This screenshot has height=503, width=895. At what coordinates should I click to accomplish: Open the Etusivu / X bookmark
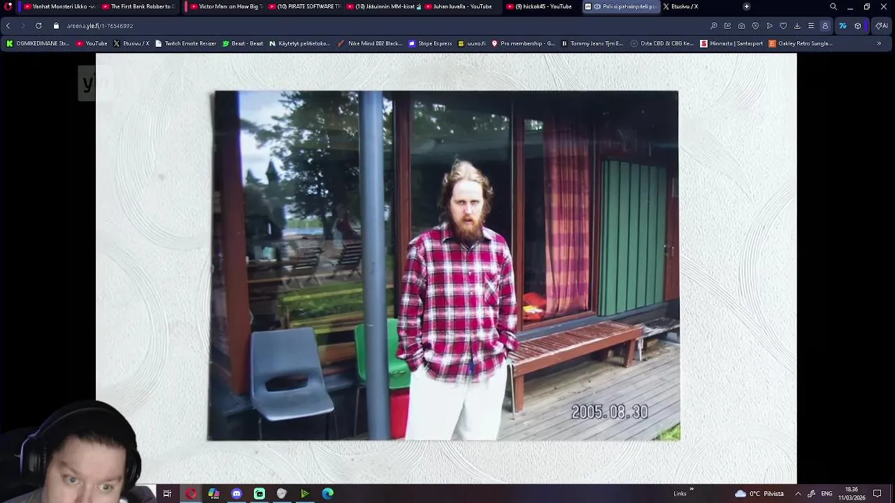[131, 43]
